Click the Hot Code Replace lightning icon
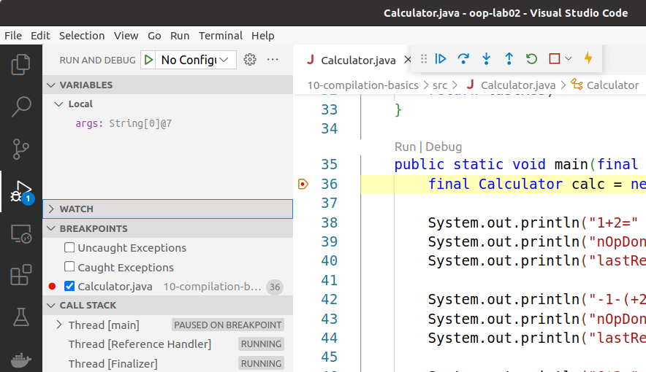The height and width of the screenshot is (372, 646). tap(588, 59)
